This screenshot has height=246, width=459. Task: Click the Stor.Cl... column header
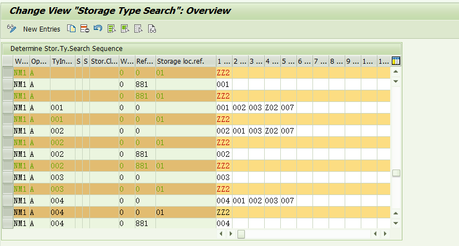tap(104, 61)
